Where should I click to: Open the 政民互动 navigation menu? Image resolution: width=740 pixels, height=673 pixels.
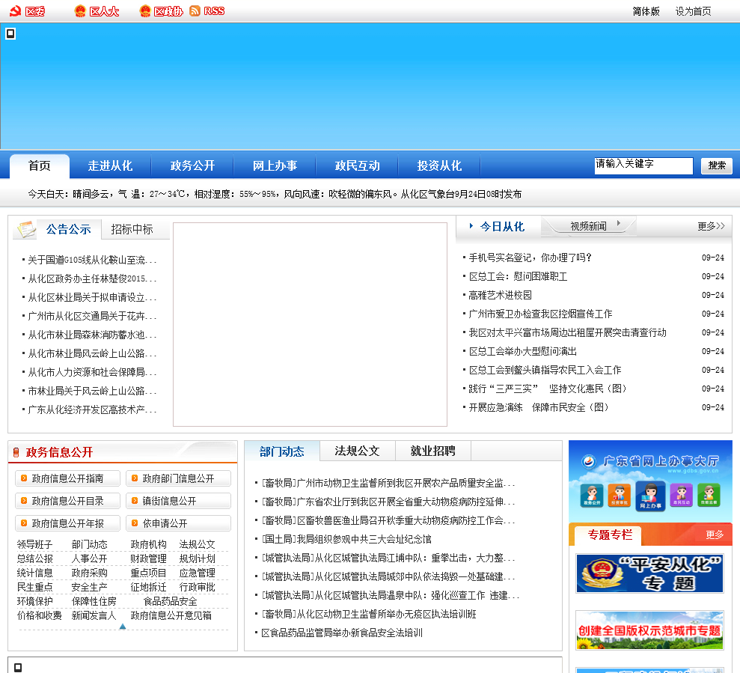coord(357,165)
